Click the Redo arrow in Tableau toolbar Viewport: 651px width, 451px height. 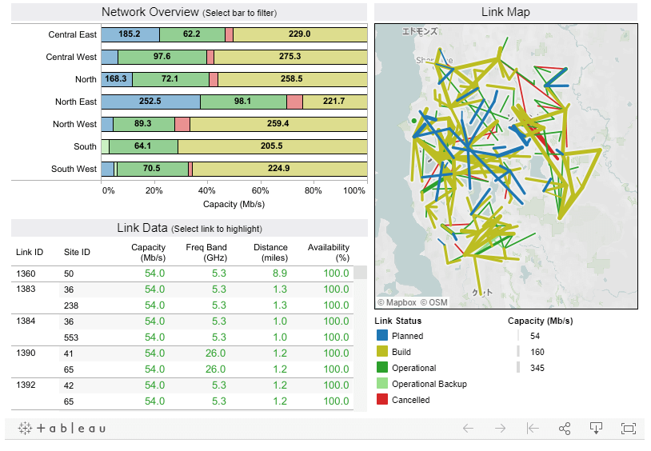point(501,428)
